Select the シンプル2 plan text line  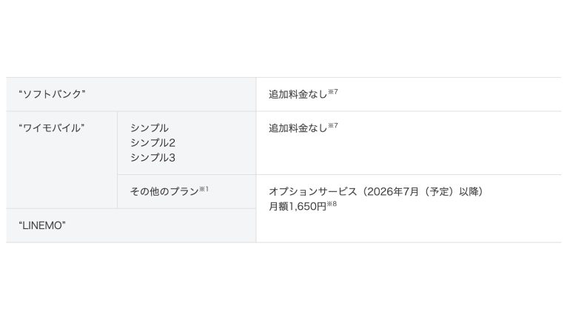(152, 143)
